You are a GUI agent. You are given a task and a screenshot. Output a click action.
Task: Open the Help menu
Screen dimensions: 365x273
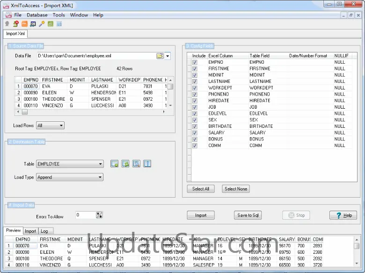click(98, 15)
